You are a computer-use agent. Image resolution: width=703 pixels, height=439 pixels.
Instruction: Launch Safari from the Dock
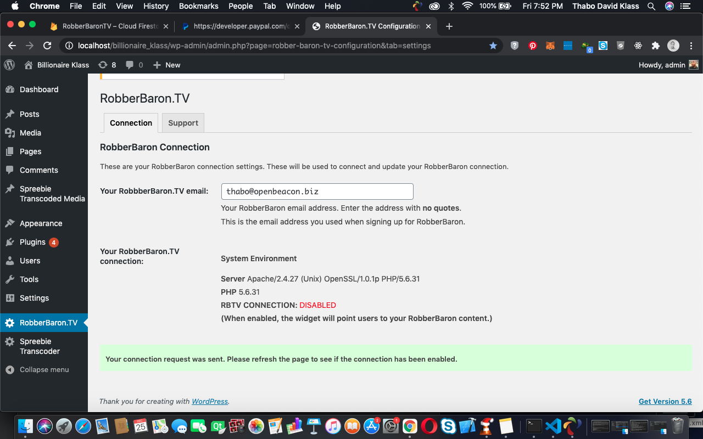pyautogui.click(x=83, y=426)
